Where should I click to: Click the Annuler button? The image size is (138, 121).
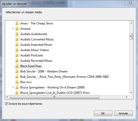124,113
